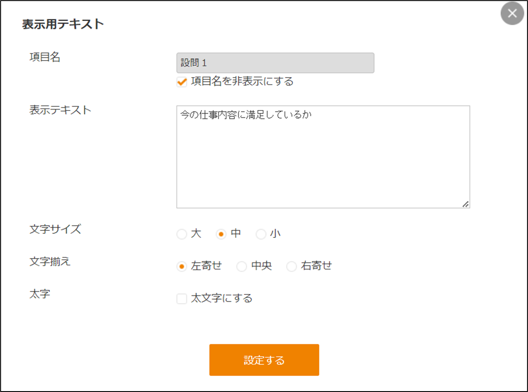Choose 小 as the font size

261,234
